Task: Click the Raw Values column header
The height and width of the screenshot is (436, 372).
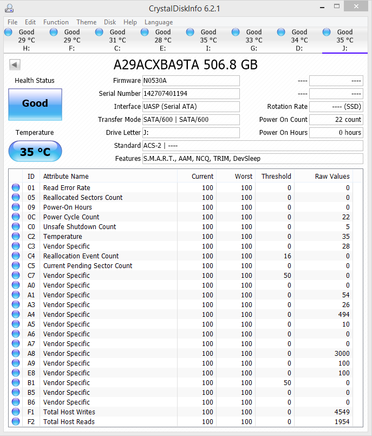Action: [332, 176]
